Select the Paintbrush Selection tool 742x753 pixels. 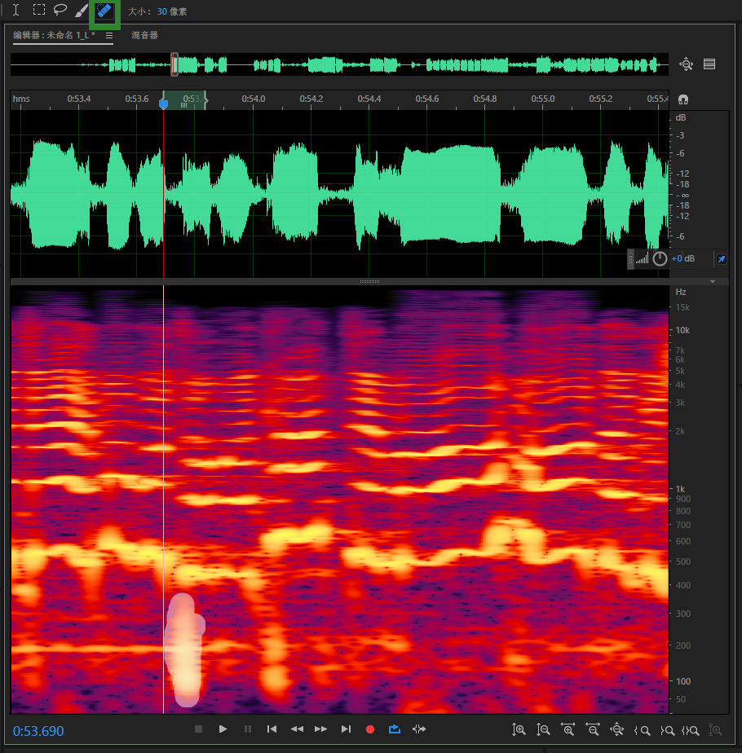[x=82, y=11]
